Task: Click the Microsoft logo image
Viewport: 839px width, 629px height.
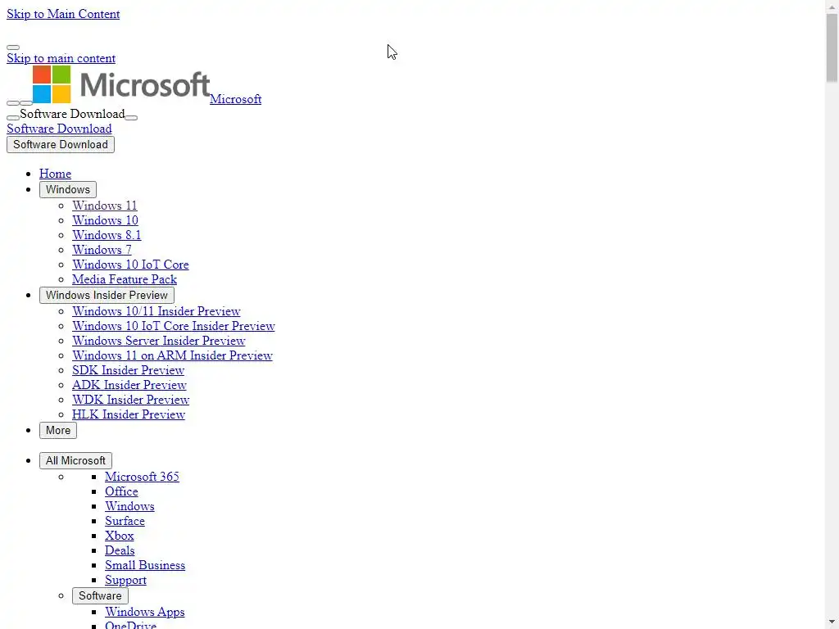Action: 121,84
